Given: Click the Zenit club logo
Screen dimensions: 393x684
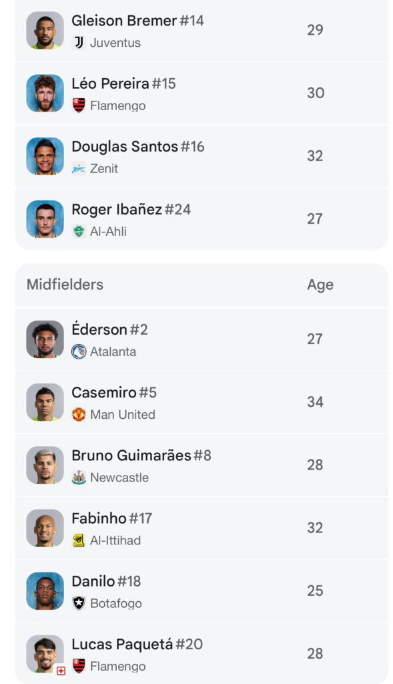Looking at the screenshot, I should tap(79, 168).
